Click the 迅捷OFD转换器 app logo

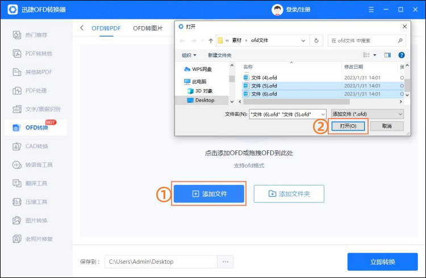coord(12,10)
